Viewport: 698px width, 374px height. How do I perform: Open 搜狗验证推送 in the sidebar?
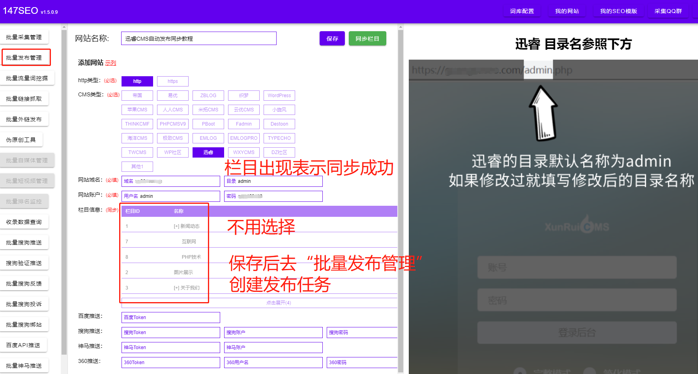(x=24, y=263)
